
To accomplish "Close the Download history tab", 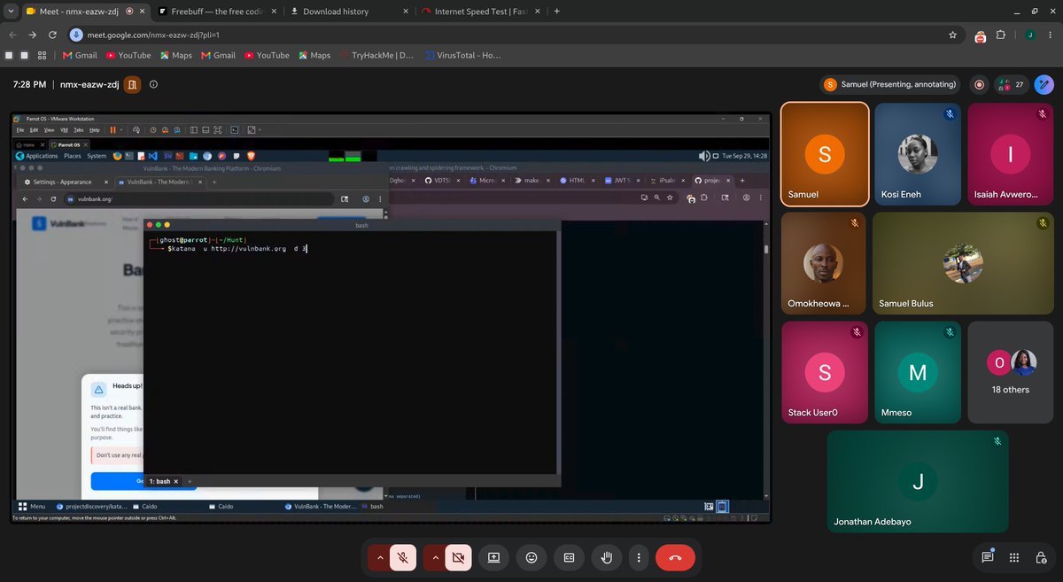I will [x=405, y=12].
